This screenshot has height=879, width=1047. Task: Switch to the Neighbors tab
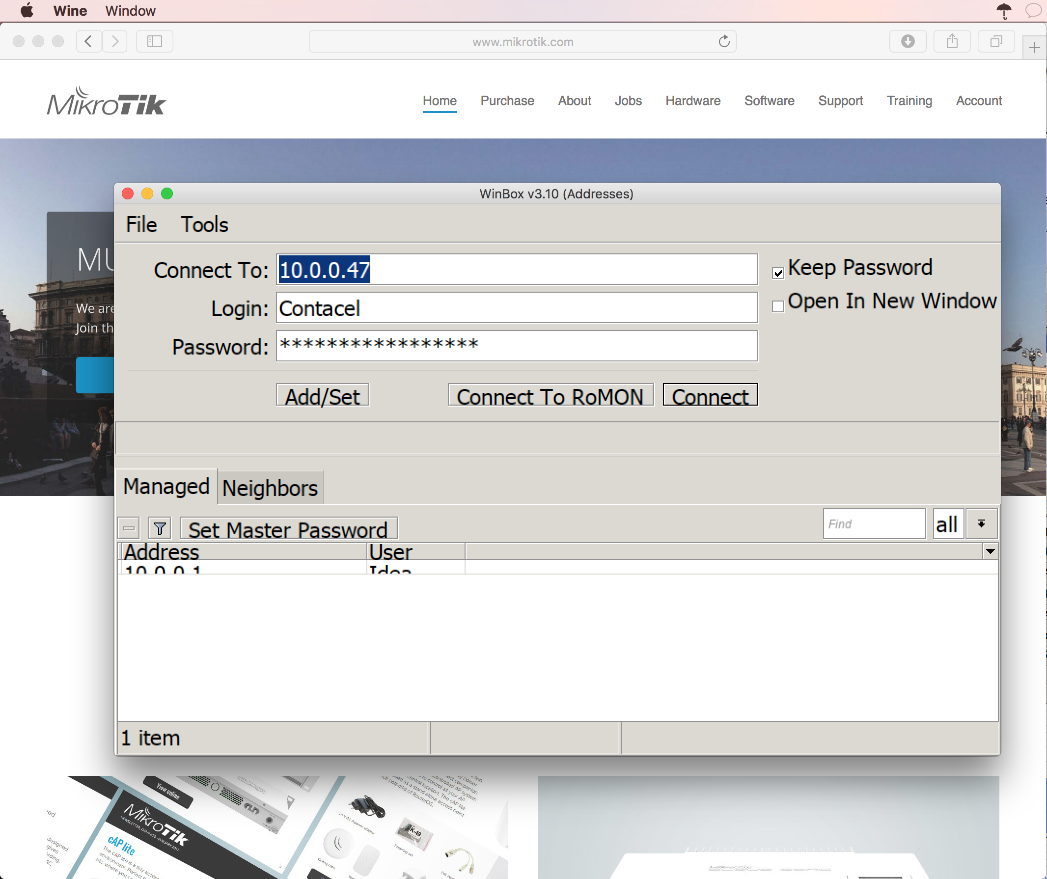coord(270,488)
